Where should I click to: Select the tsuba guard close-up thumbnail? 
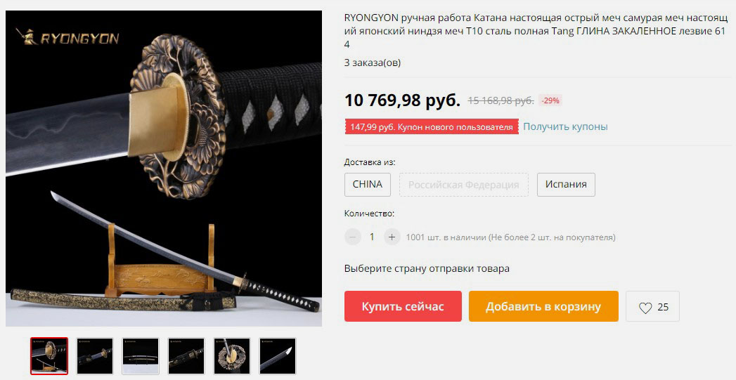[x=232, y=356]
